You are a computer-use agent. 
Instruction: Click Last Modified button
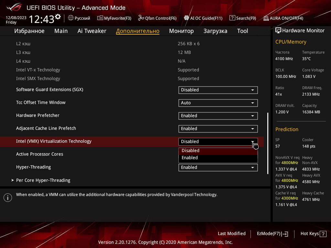pyautogui.click(x=231, y=234)
